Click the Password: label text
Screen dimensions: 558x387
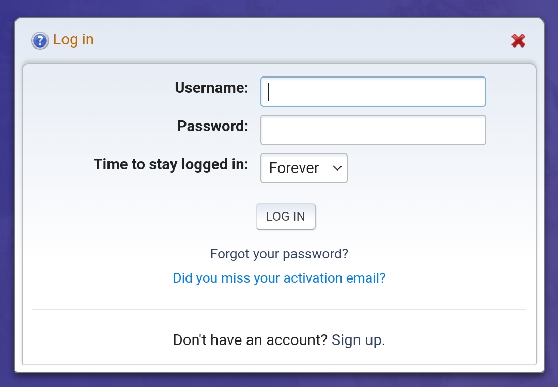(x=213, y=126)
